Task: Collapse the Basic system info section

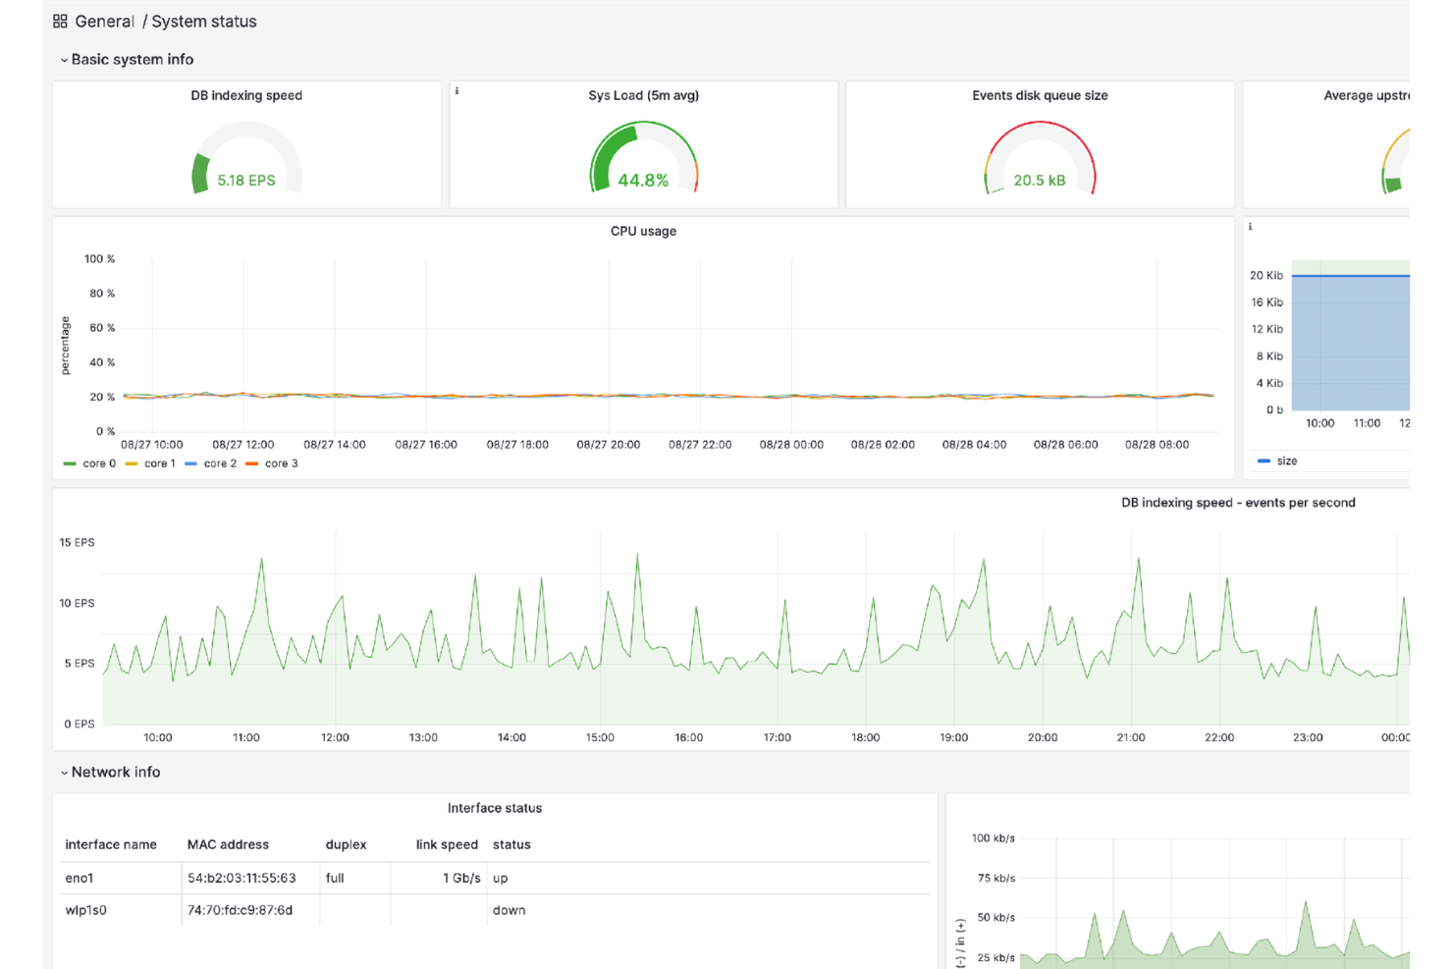Action: 128,59
